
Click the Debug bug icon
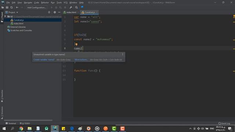click(56, 7)
